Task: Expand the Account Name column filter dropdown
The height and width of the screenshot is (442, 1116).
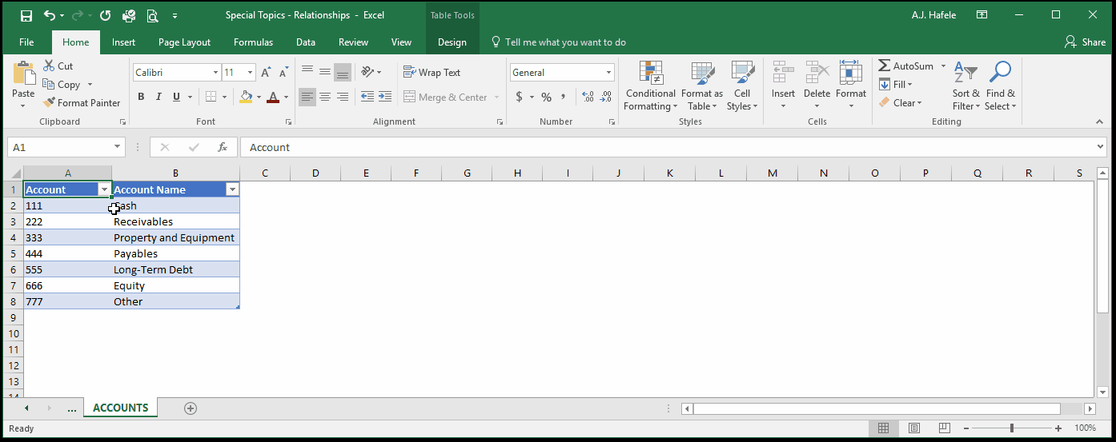Action: [232, 189]
